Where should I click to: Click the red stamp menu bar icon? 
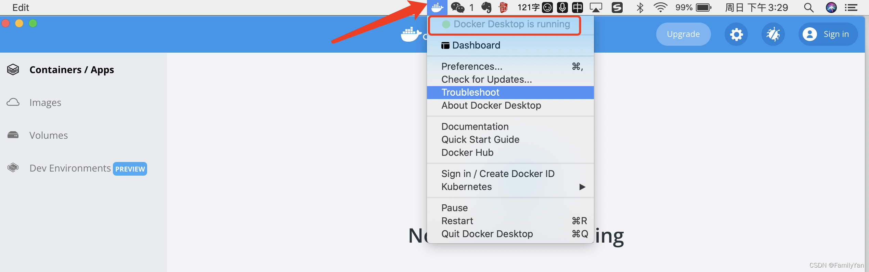[x=503, y=7]
